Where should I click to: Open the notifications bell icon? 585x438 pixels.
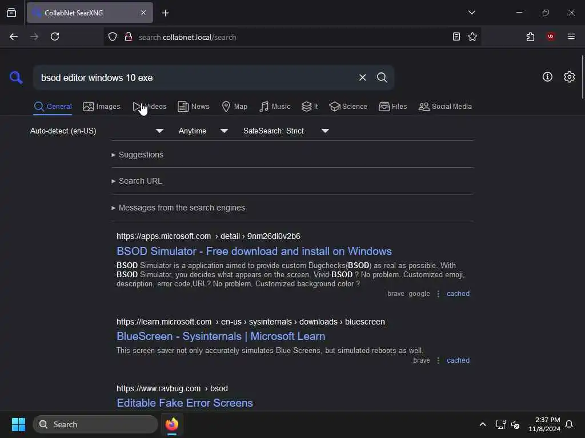[x=569, y=424]
